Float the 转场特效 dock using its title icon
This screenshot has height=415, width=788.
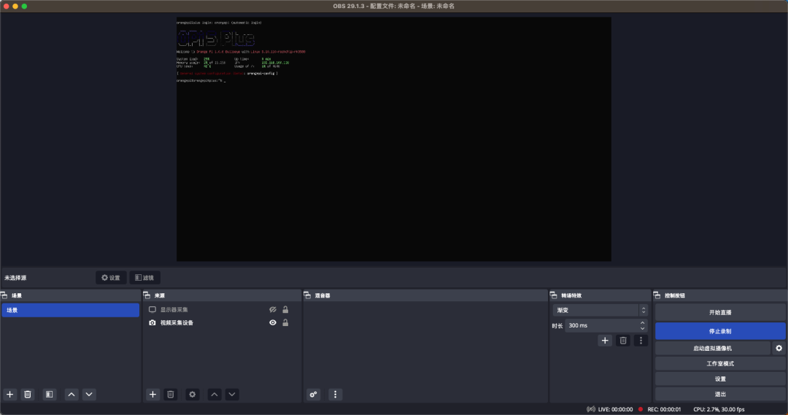click(553, 295)
